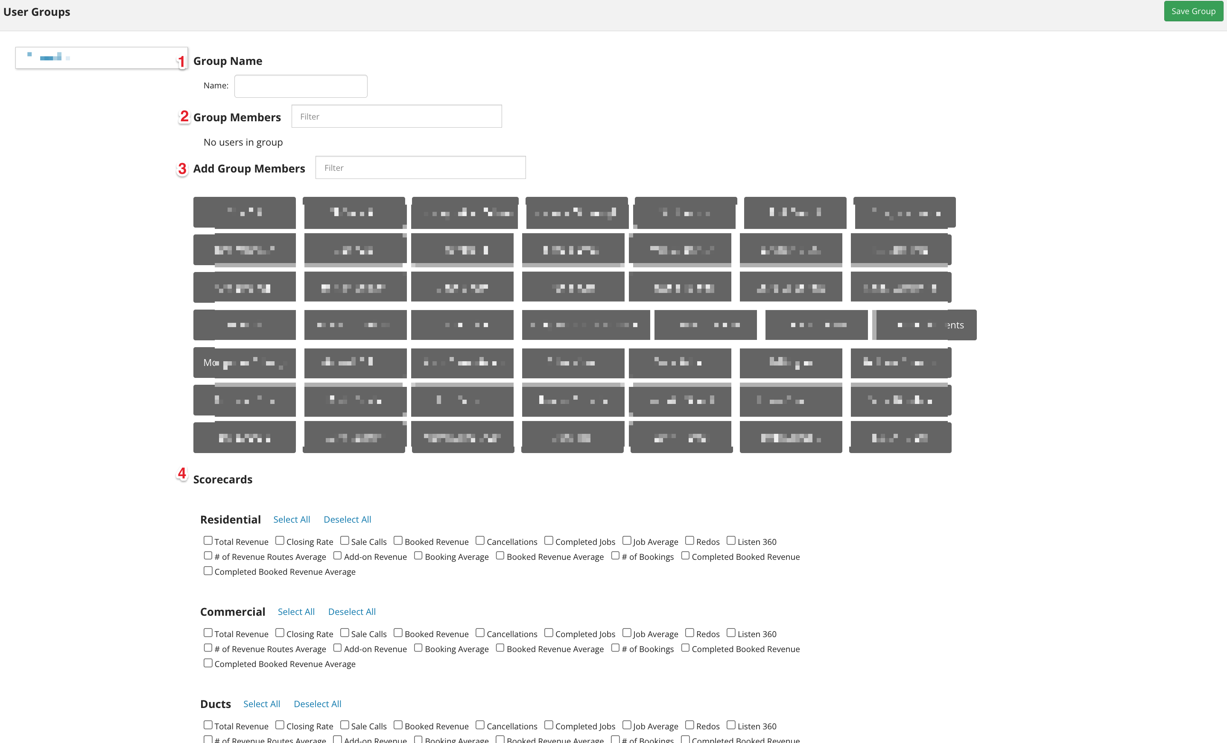Check Residential Closing Rate checkbox
This screenshot has width=1227, height=743.
tap(280, 540)
